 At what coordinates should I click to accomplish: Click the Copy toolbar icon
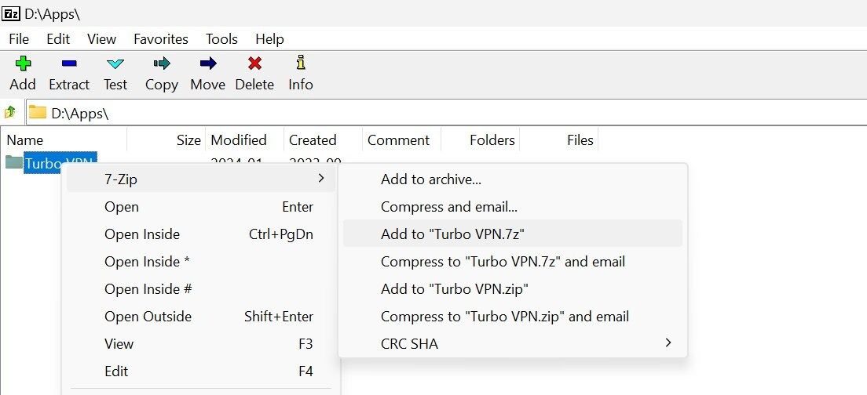point(162,63)
